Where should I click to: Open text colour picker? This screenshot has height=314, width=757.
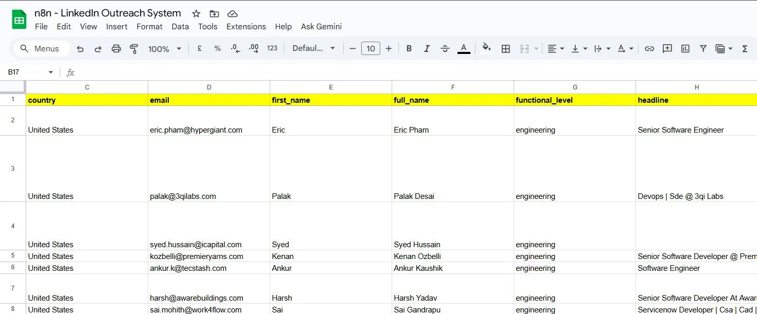464,48
